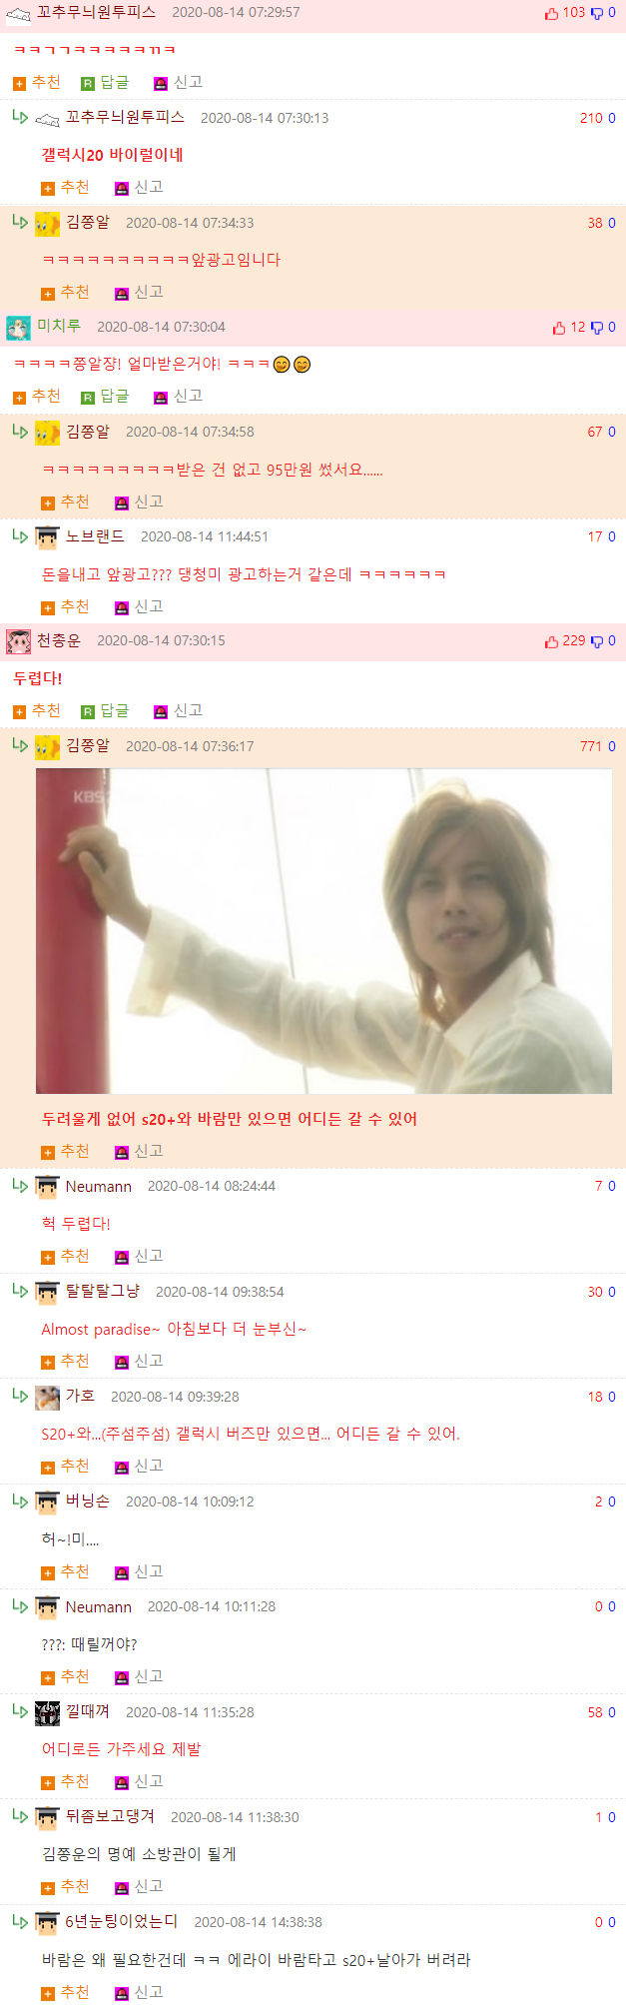Click 신고 under Almost paradise reply
The height and width of the screenshot is (2005, 626).
coord(139,1361)
